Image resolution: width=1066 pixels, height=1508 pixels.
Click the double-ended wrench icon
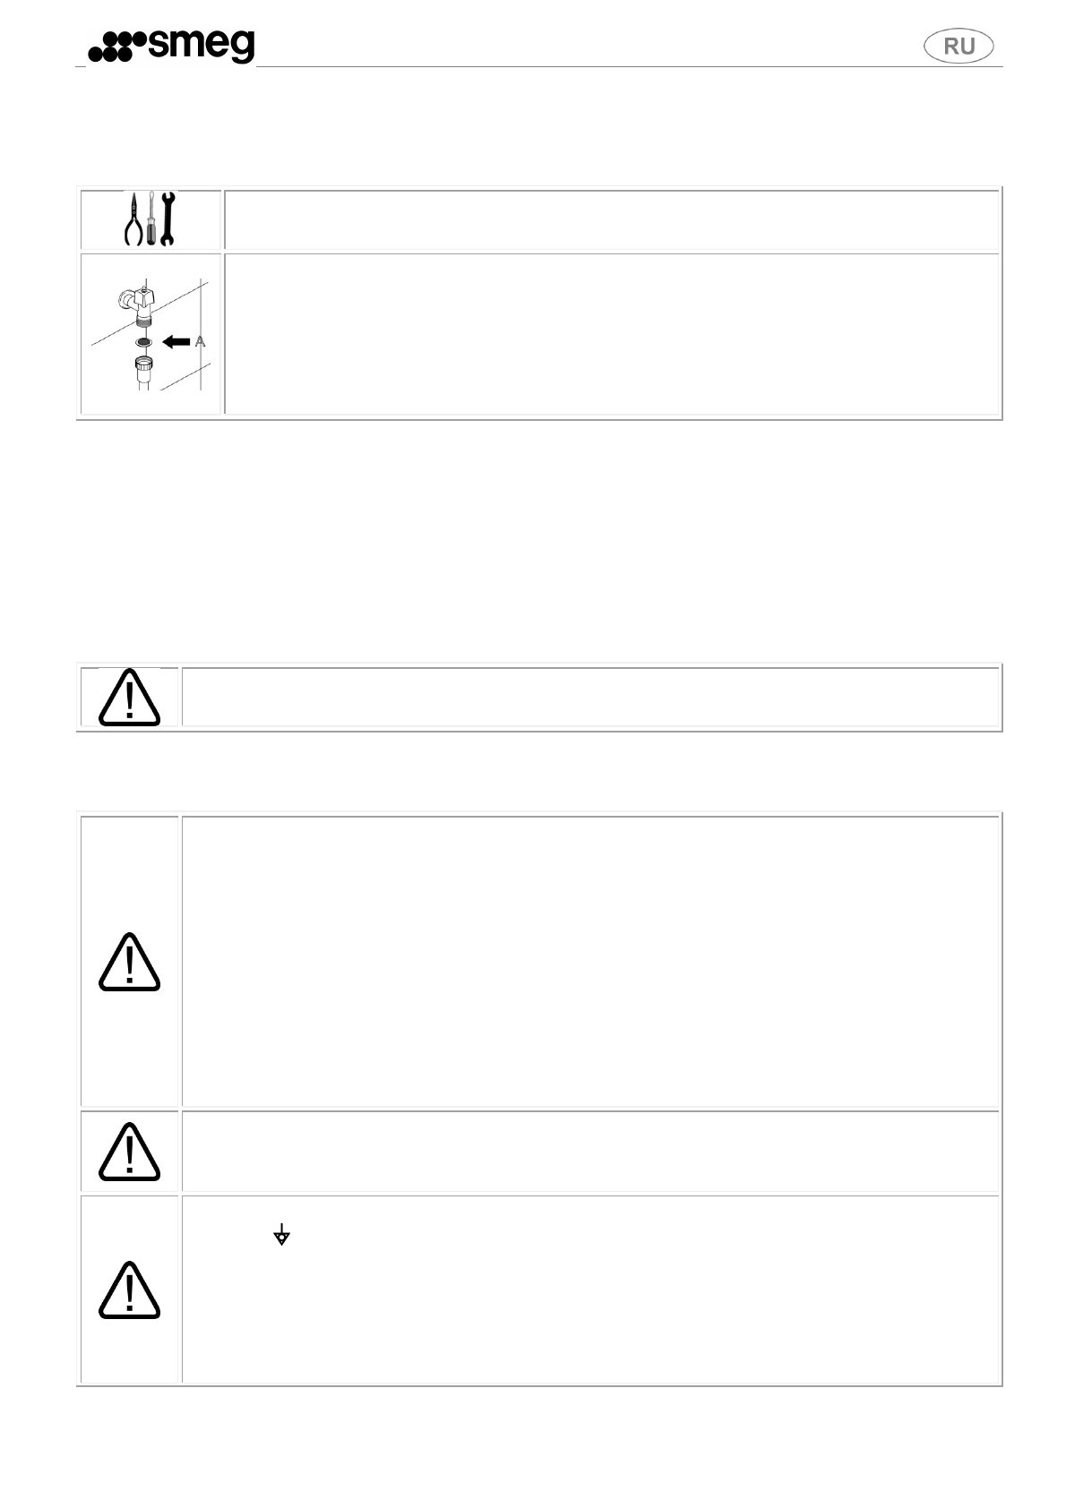tap(168, 218)
